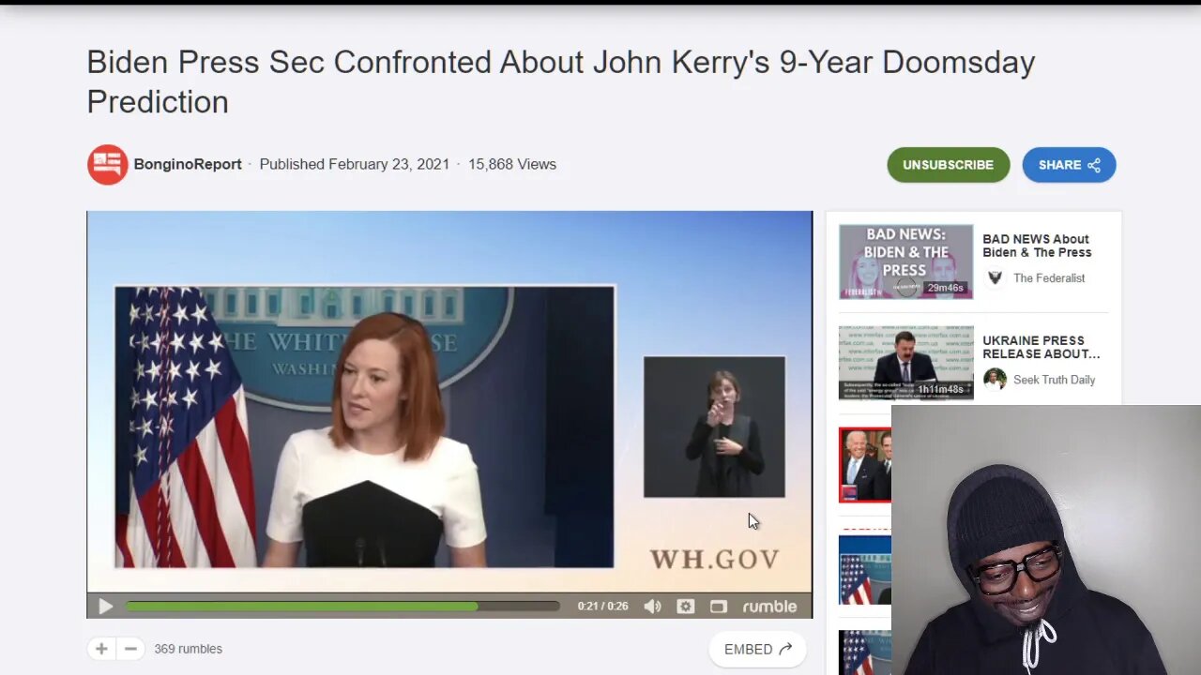Screen dimensions: 1201x675
Task: Open the 1h11m48s Ukraine press thumbnail
Action: [x=905, y=363]
